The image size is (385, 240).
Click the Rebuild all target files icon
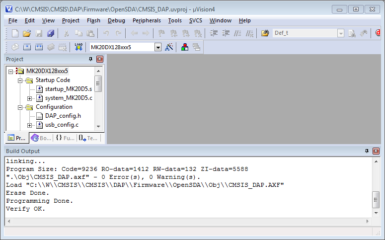pos(38,47)
